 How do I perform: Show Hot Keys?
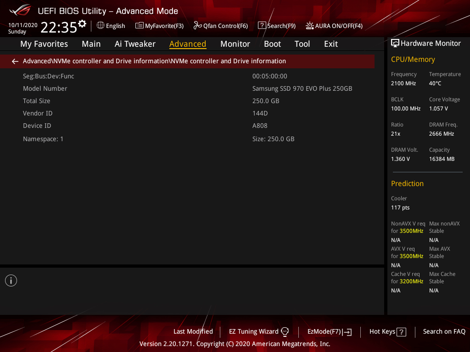[387, 331]
